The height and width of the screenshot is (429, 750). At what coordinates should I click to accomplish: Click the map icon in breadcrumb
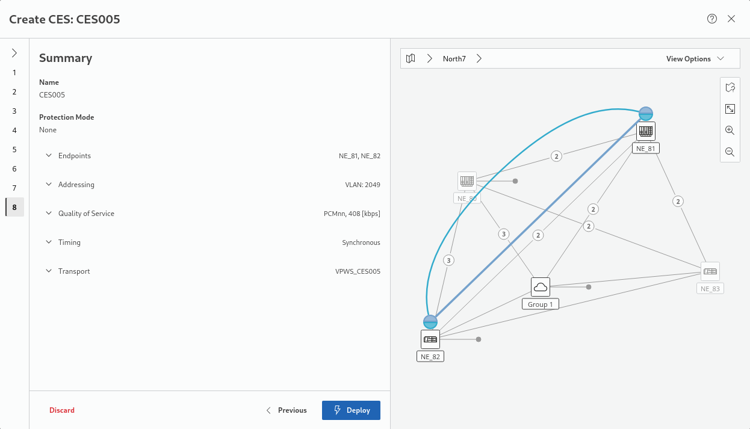[x=411, y=58]
